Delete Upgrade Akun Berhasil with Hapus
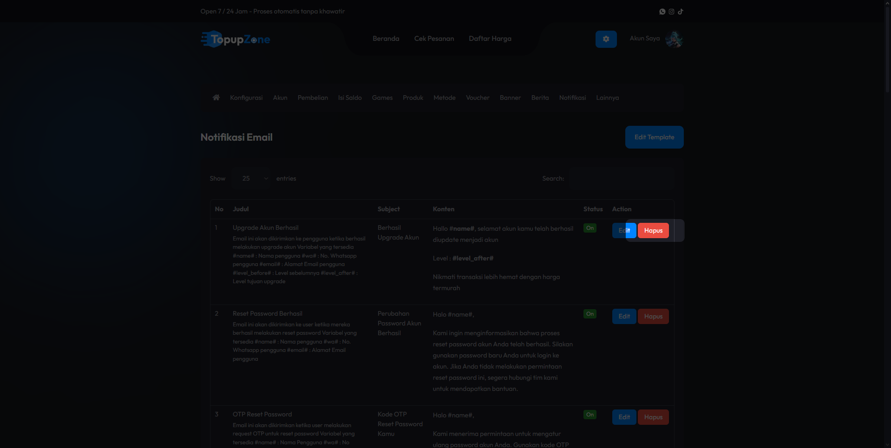The height and width of the screenshot is (448, 891). tap(653, 230)
